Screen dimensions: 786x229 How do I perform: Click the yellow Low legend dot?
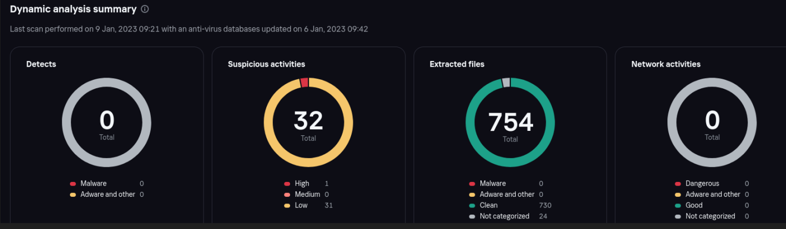point(287,206)
